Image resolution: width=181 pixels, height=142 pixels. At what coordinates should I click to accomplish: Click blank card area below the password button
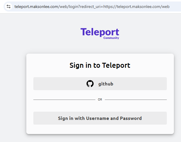tap(100, 129)
